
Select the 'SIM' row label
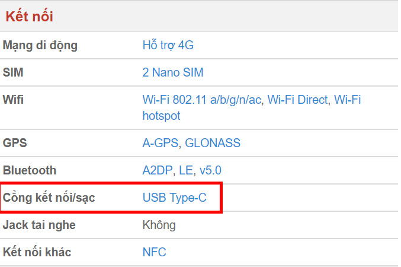click(14, 72)
